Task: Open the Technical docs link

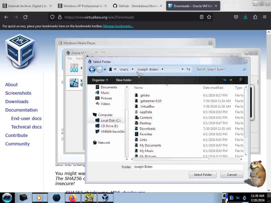Action: click(x=26, y=127)
